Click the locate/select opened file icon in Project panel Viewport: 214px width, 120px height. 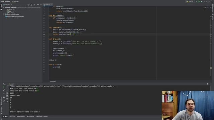pyautogui.click(x=28, y=5)
